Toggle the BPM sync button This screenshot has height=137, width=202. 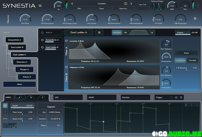[5, 119]
